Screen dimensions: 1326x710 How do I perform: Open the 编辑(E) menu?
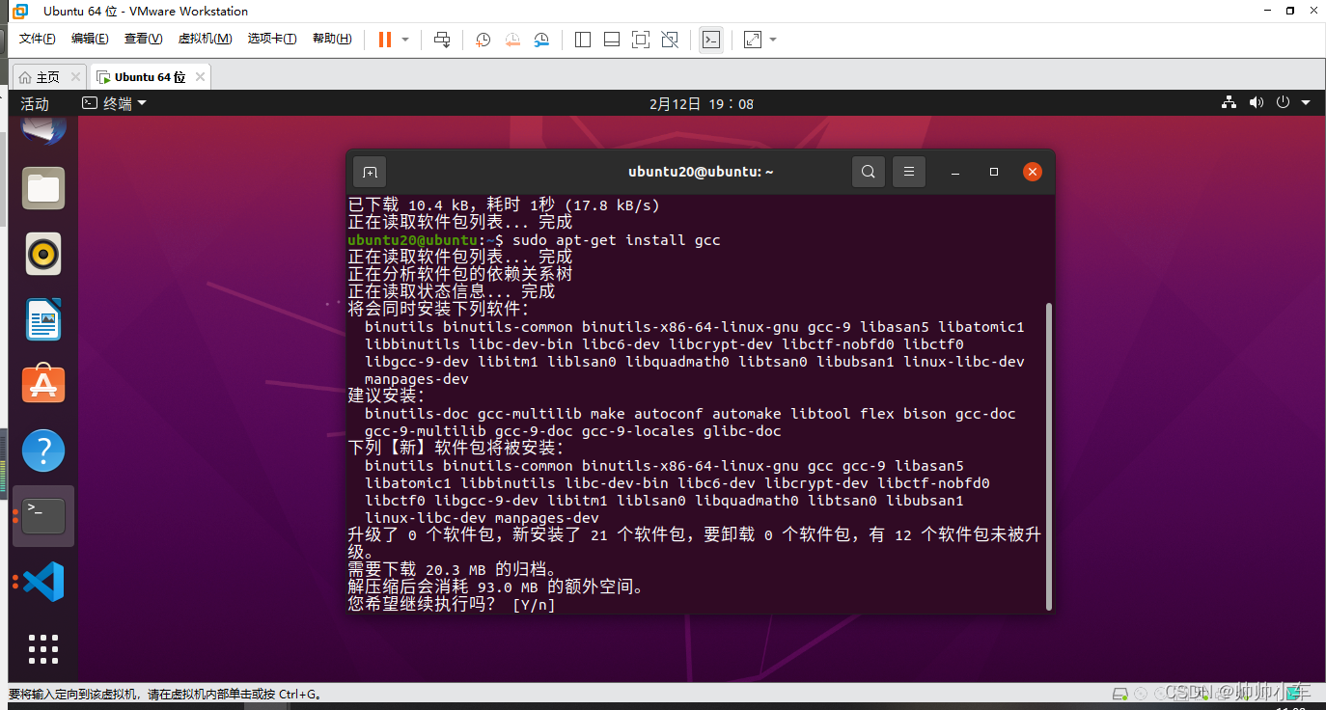(90, 39)
